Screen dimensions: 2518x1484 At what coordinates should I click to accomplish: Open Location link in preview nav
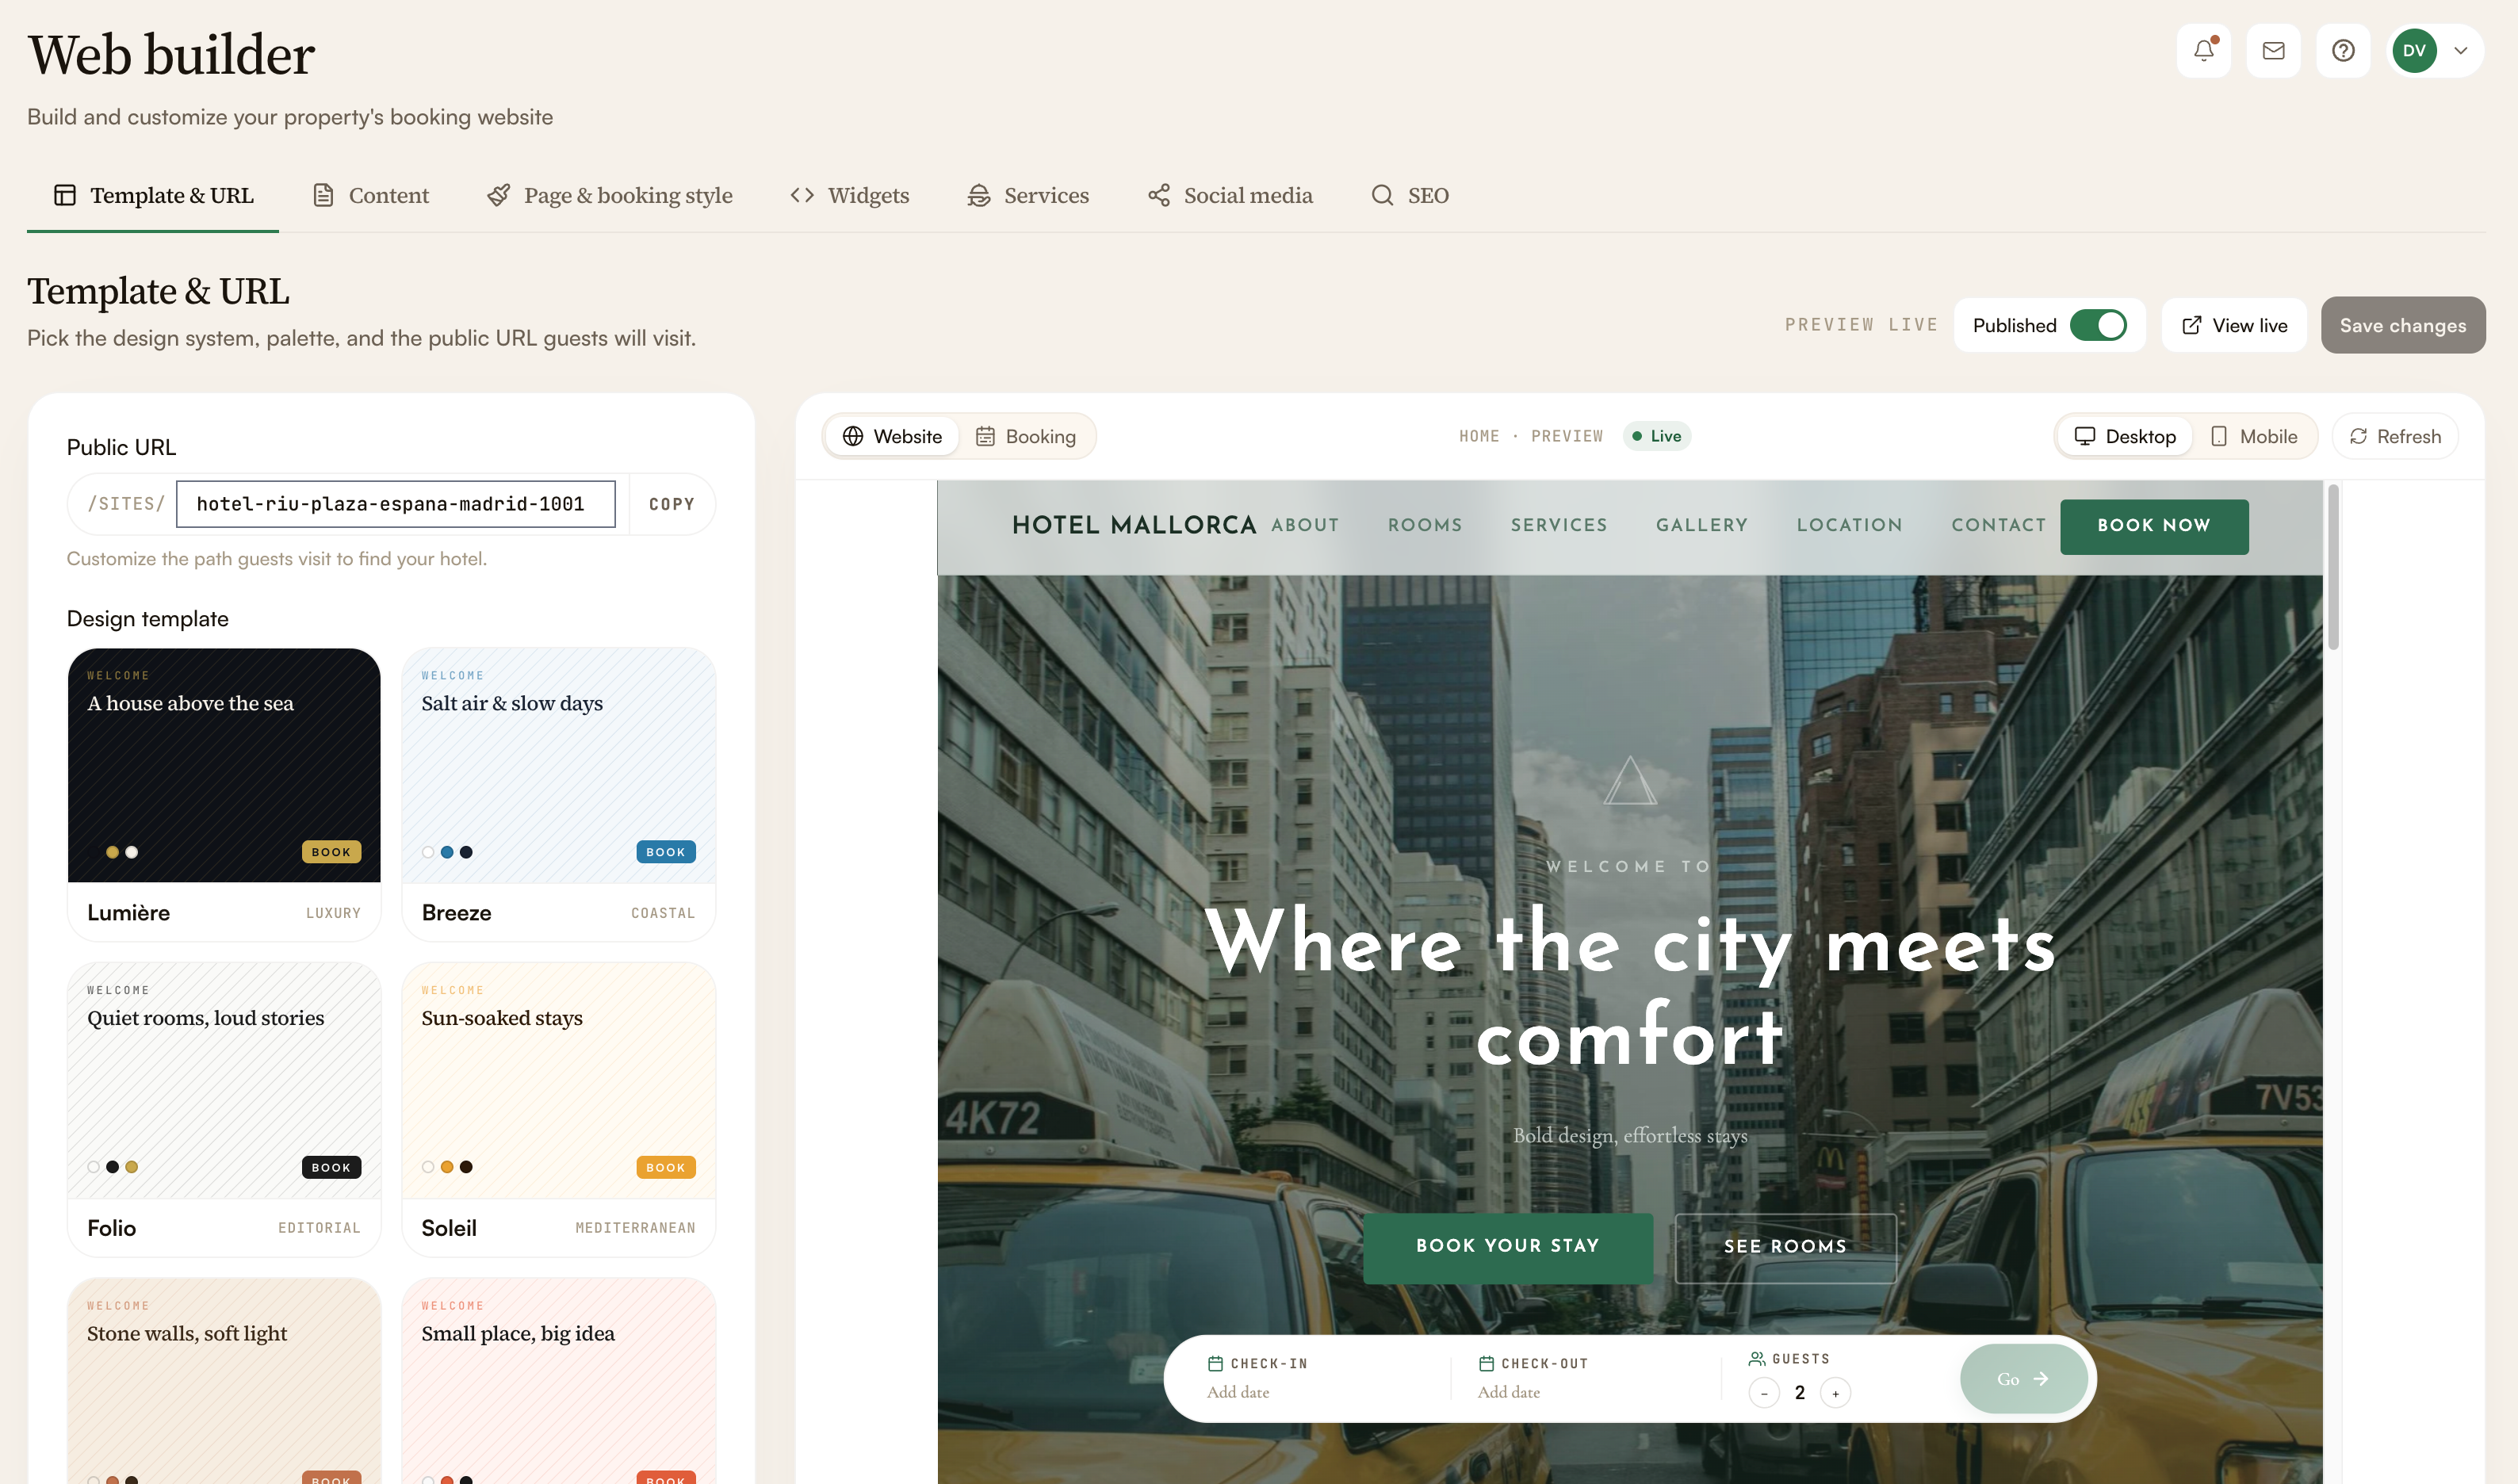tap(1849, 525)
